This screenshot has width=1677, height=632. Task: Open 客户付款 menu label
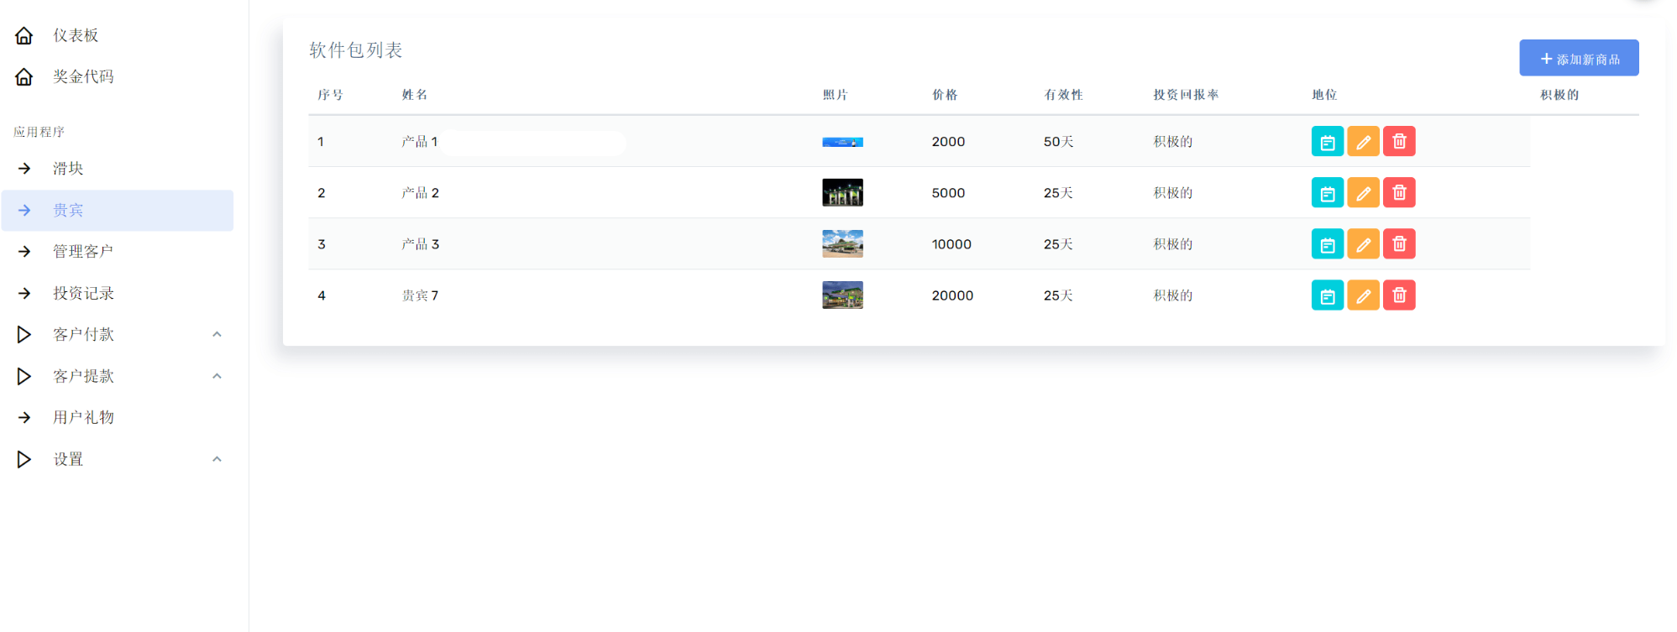83,335
